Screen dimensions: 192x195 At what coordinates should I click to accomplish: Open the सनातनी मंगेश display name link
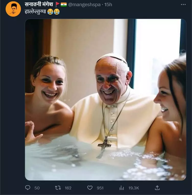point(39,4)
